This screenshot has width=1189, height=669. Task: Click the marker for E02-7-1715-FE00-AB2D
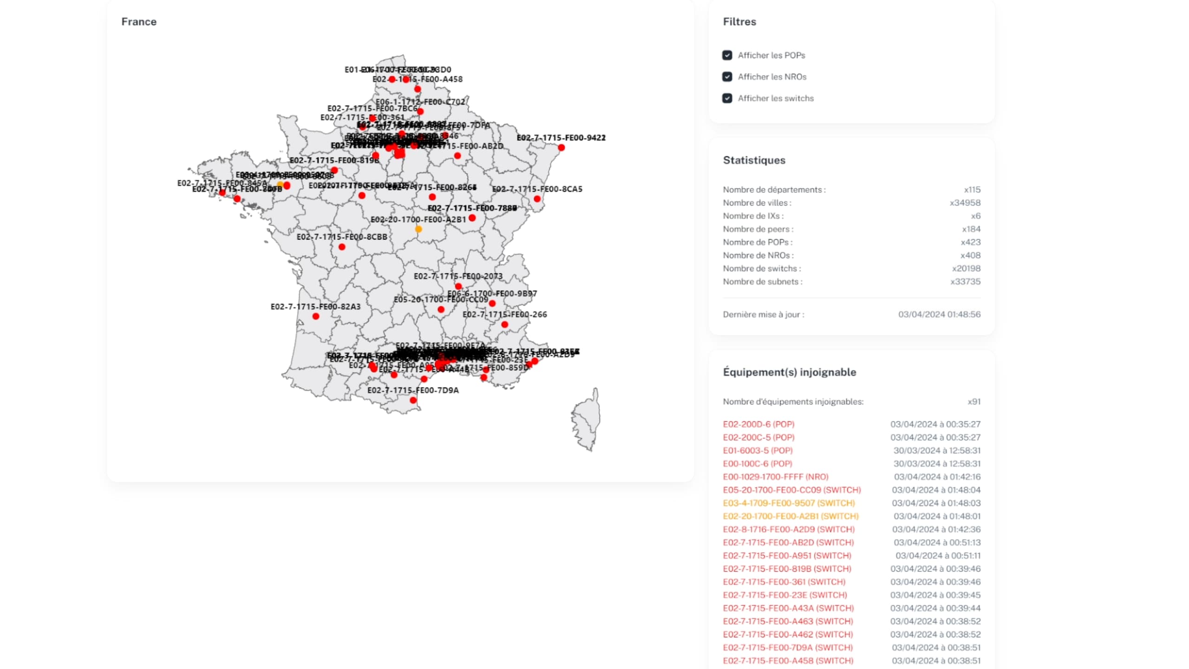pos(457,156)
